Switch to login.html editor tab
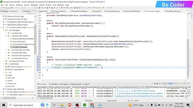This screenshot has height=108, width=193. tap(43, 11)
